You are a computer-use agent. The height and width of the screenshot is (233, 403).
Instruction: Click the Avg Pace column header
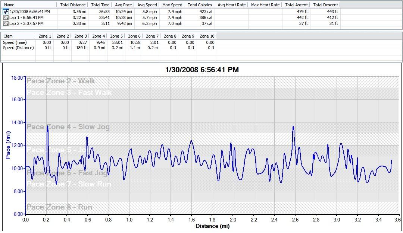click(x=123, y=5)
